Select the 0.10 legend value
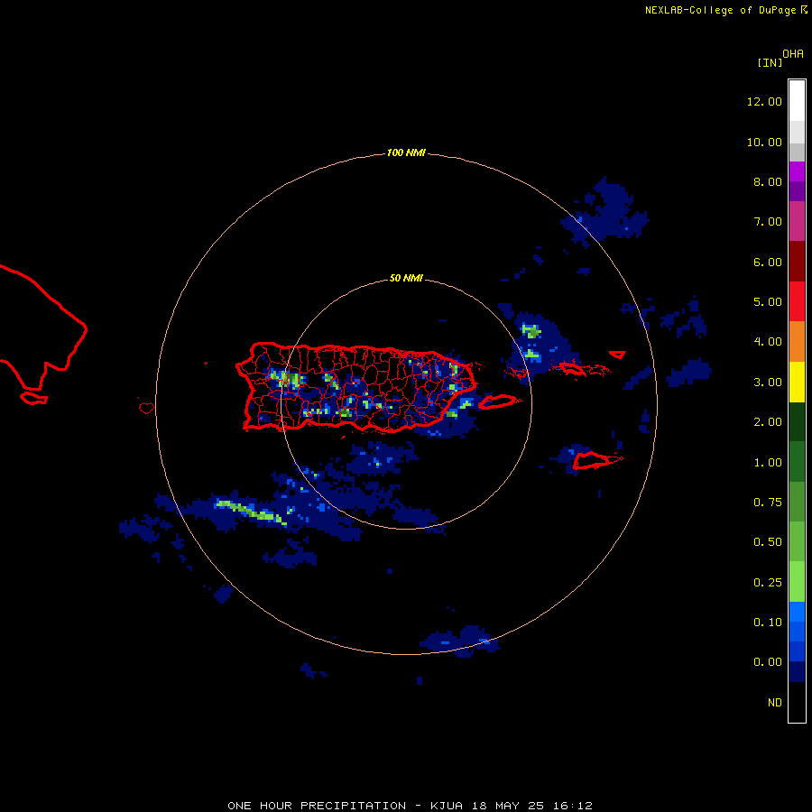The height and width of the screenshot is (812, 812). point(768,623)
